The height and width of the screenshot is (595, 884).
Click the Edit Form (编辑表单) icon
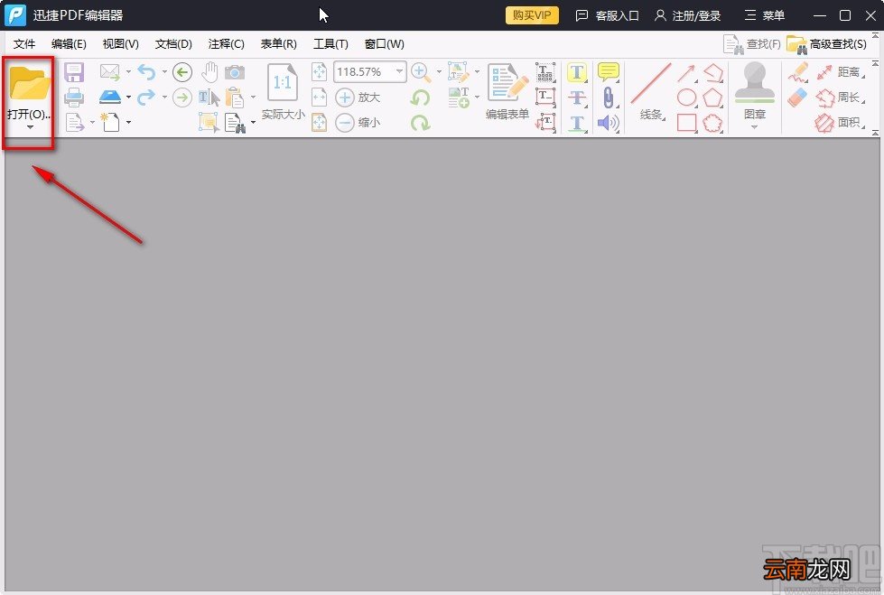(507, 82)
